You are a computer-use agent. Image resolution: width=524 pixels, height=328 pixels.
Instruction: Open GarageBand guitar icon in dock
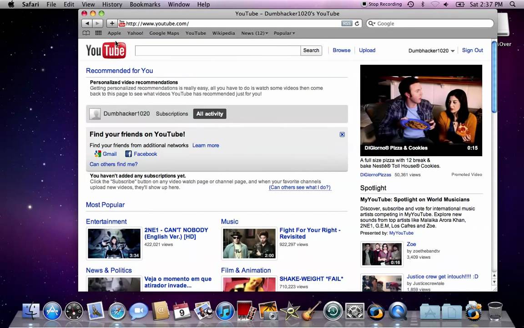point(311,311)
